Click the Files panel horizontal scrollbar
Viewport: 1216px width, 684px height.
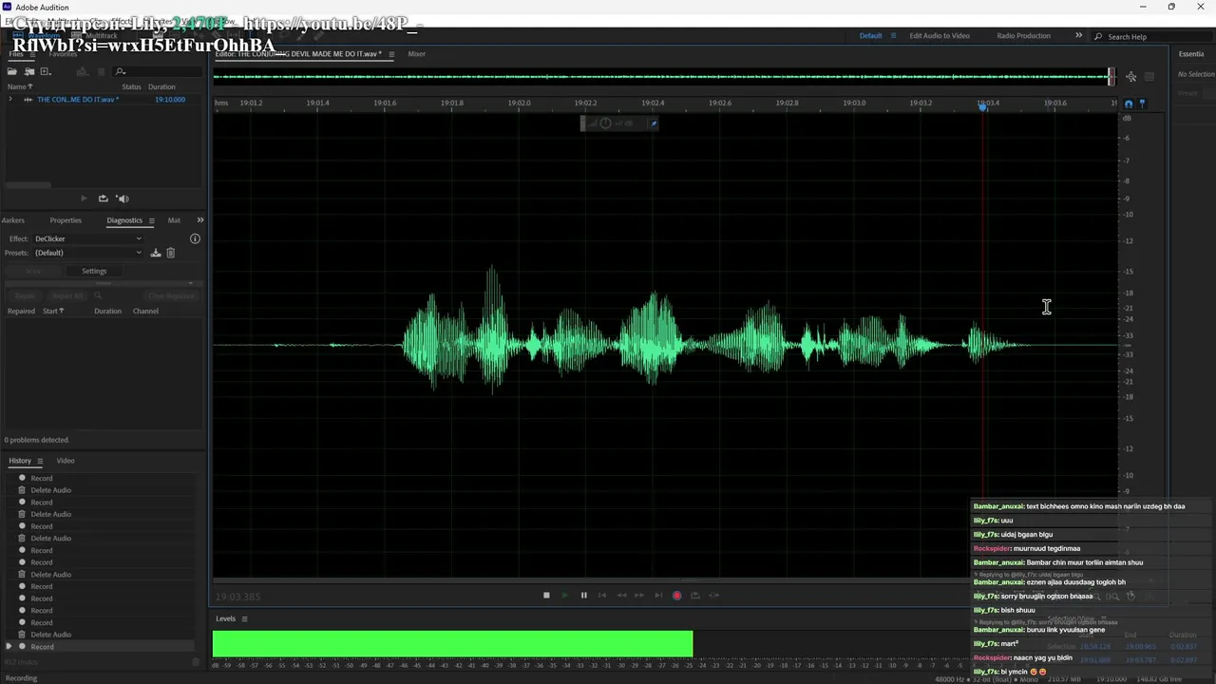coord(27,185)
